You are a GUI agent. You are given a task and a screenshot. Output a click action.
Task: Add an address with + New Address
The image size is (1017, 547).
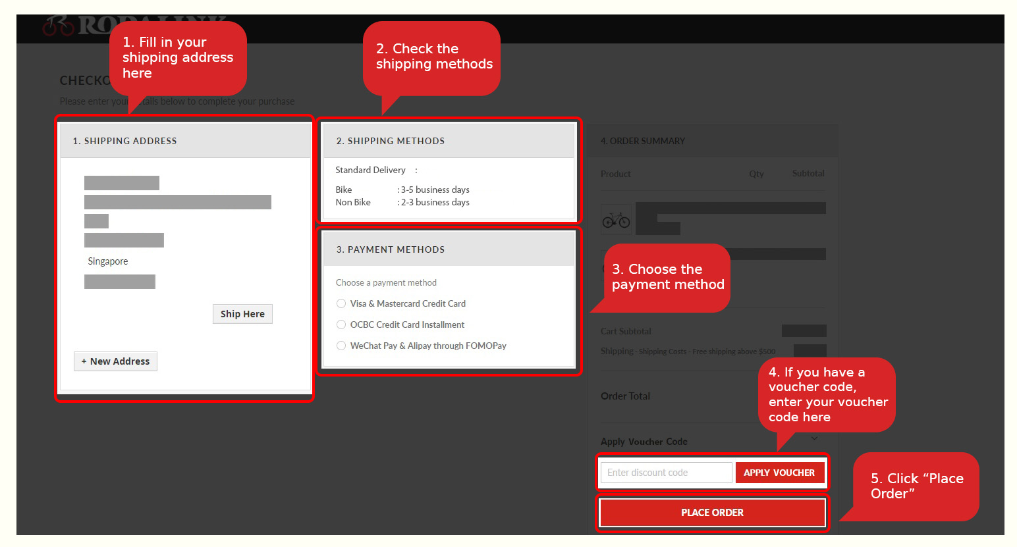[x=115, y=361]
